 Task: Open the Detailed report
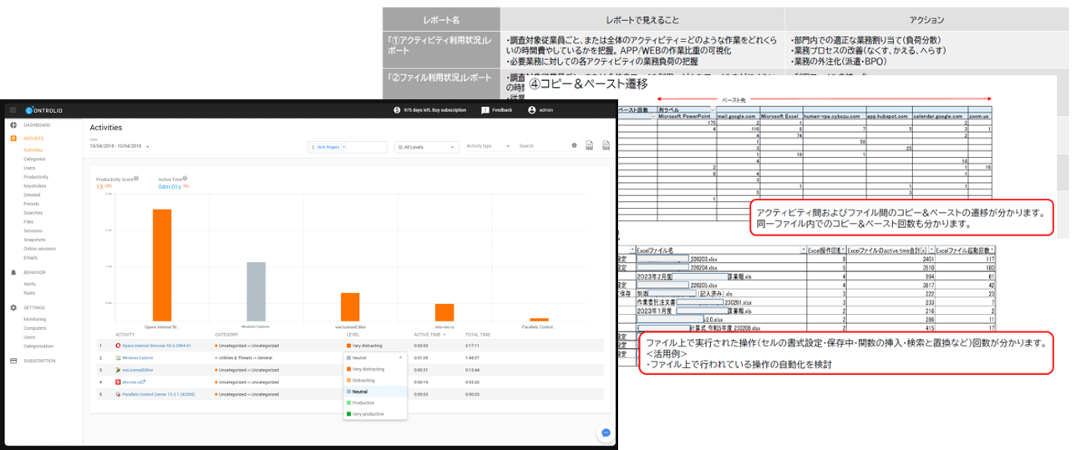point(32,195)
